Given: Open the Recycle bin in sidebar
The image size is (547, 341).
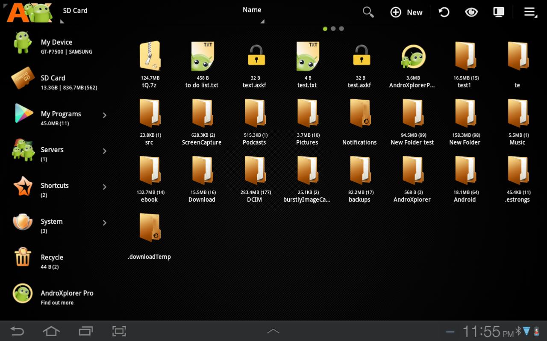Looking at the screenshot, I should click(x=51, y=260).
